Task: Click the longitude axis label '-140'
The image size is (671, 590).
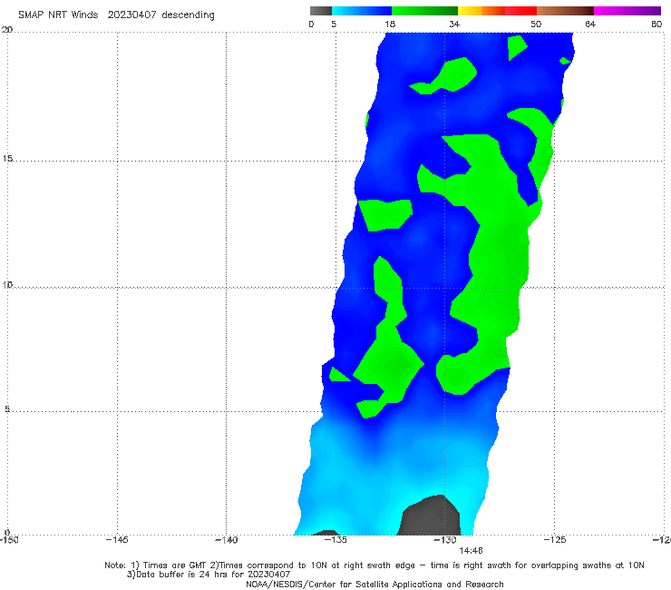Action: [226, 540]
